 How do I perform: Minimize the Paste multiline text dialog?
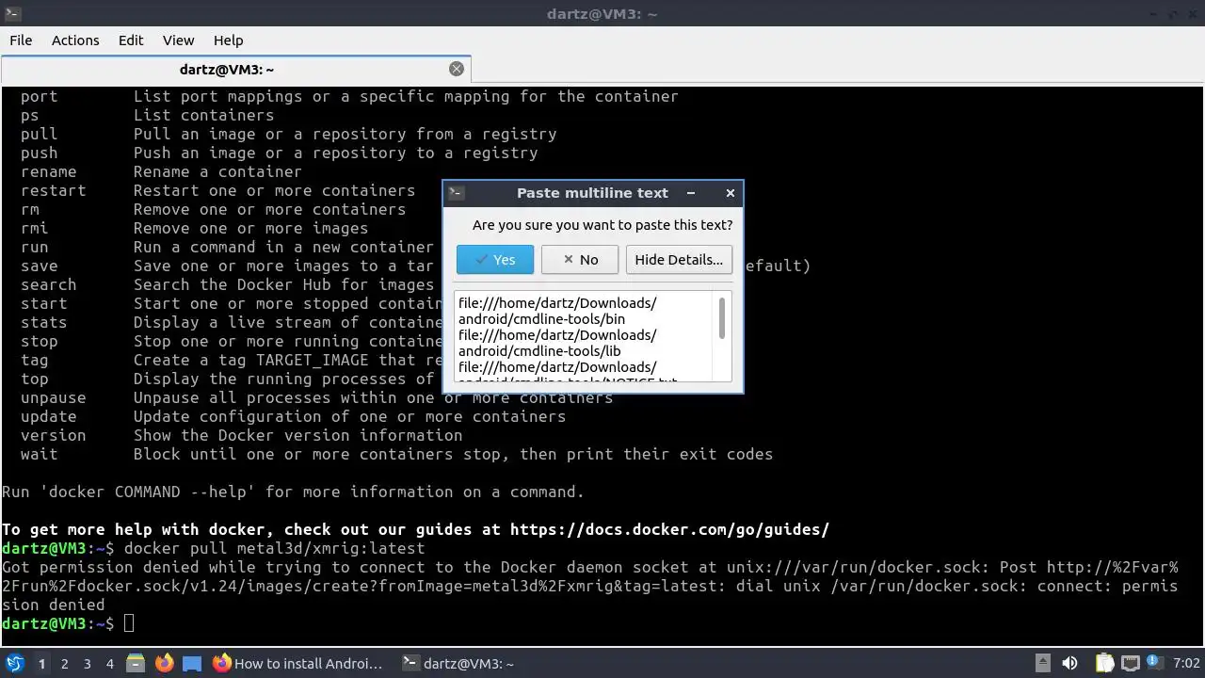691,193
